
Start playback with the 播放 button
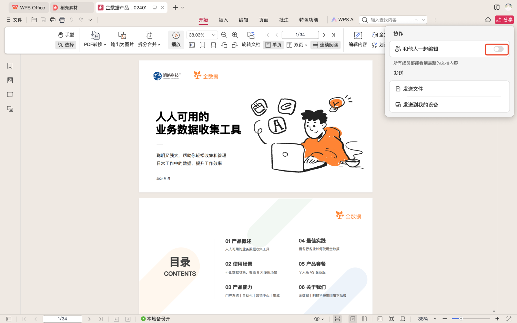pyautogui.click(x=176, y=39)
